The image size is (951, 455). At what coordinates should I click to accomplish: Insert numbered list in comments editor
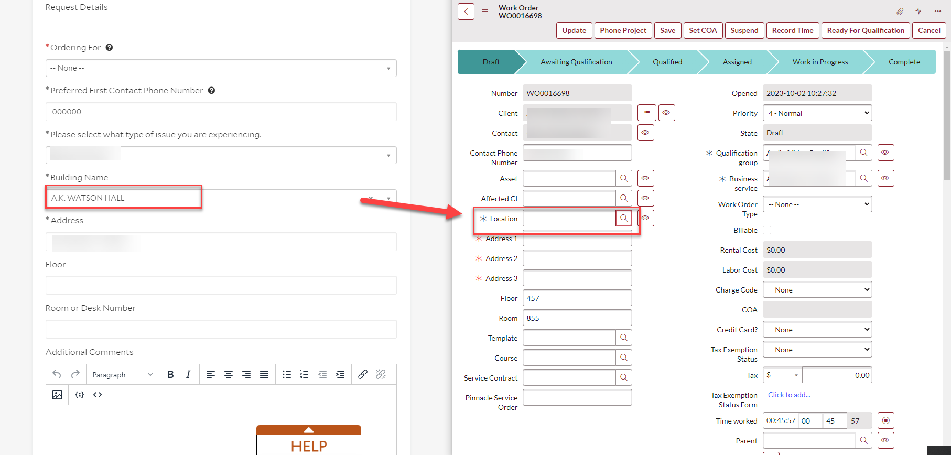pyautogui.click(x=305, y=374)
